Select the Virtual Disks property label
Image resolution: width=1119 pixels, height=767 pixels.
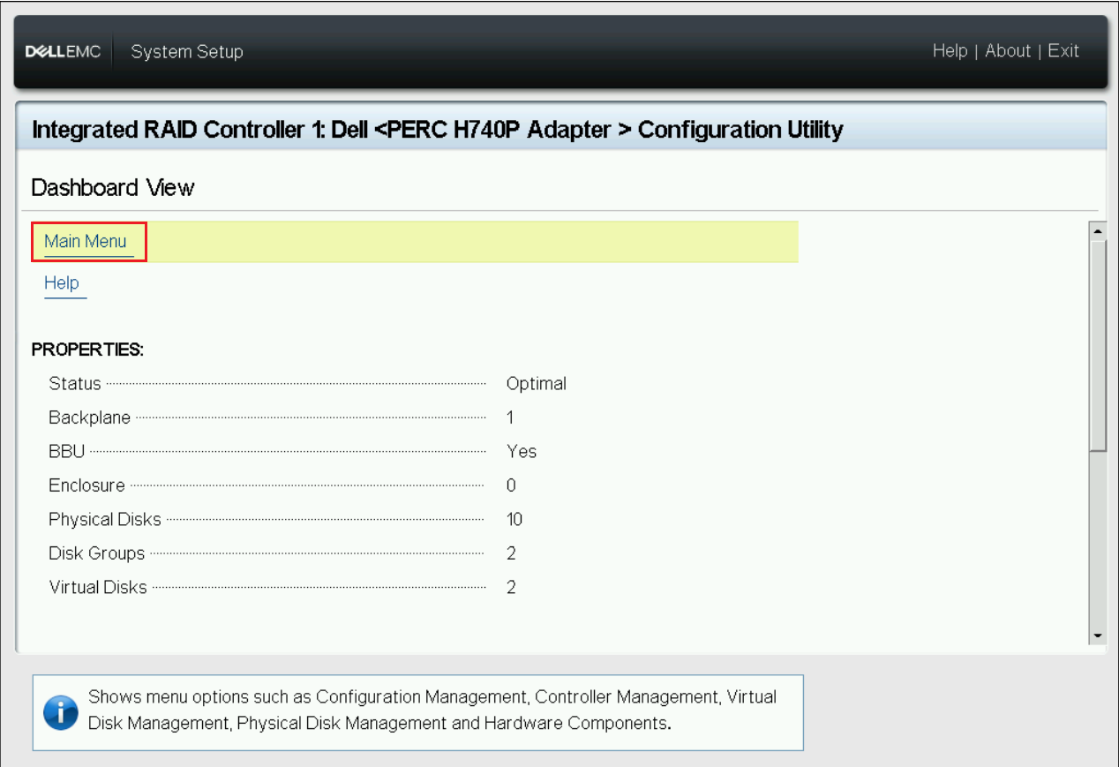click(x=98, y=587)
